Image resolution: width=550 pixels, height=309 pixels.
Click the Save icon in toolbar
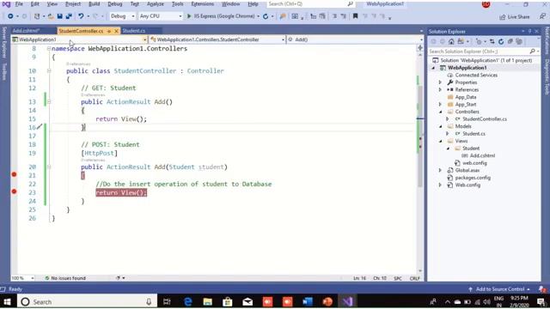point(59,16)
